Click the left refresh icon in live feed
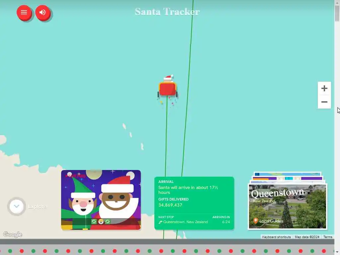This screenshot has width=340, height=255. (x=94, y=221)
